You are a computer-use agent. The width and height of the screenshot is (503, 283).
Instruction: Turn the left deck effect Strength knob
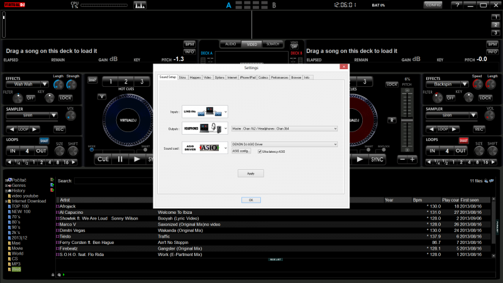pyautogui.click(x=73, y=84)
